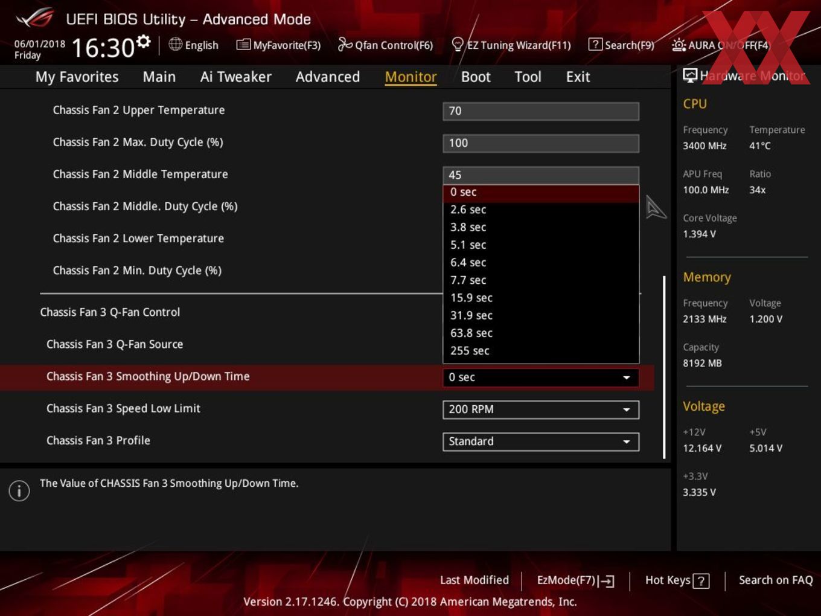Viewport: 821px width, 616px height.
Task: Click +12V voltage reading 12.164 V
Action: click(702, 448)
